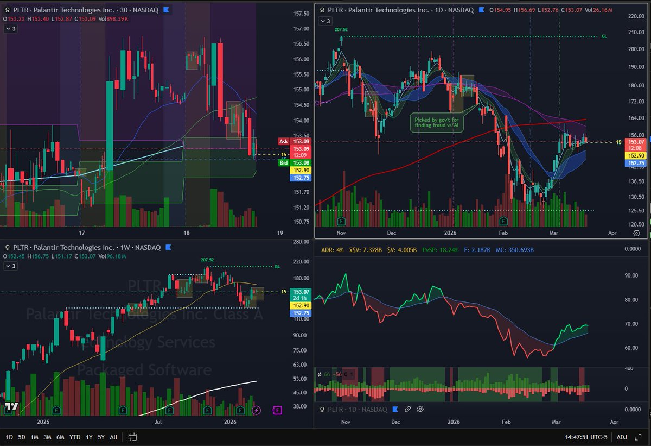The height and width of the screenshot is (446, 651).
Task: Expand the indicator legend on weekly chart
Action: point(11,266)
